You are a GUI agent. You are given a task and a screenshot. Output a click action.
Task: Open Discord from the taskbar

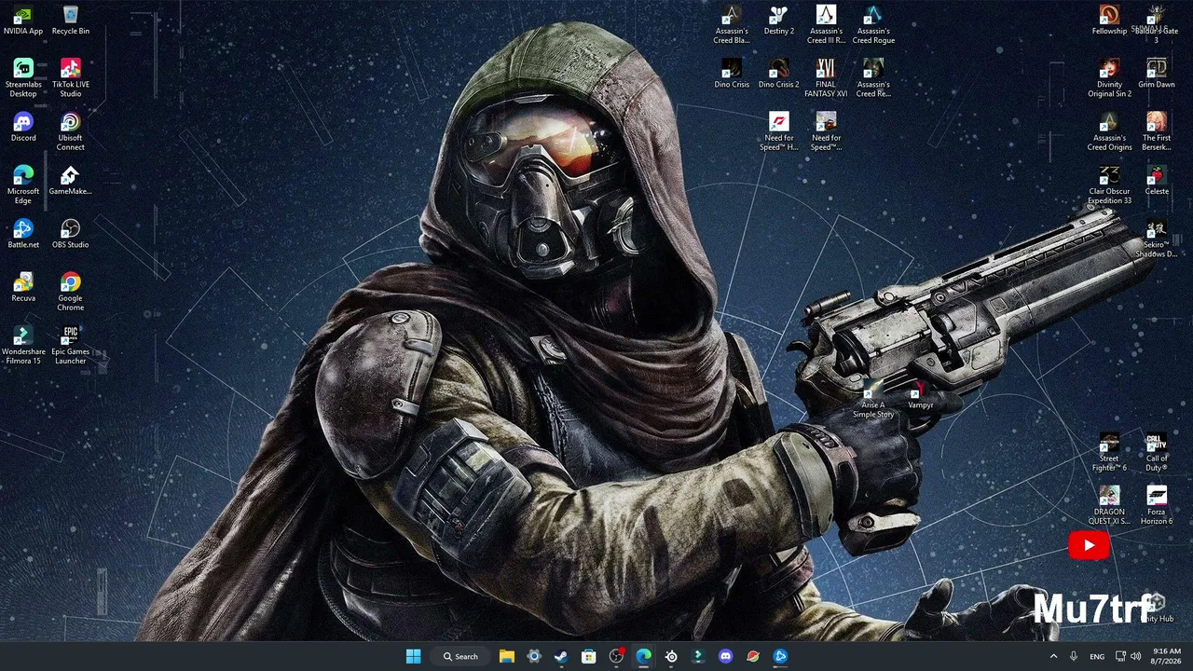tap(726, 656)
